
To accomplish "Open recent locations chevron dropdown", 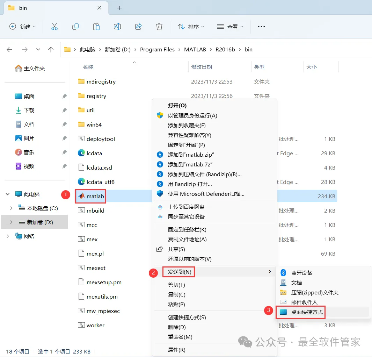I will [38, 49].
